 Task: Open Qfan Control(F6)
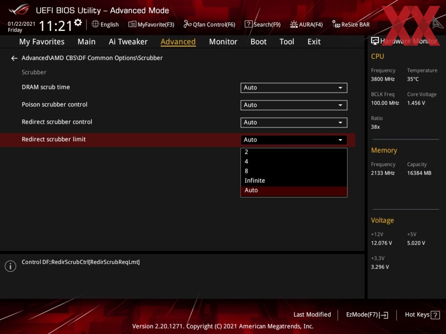(209, 25)
